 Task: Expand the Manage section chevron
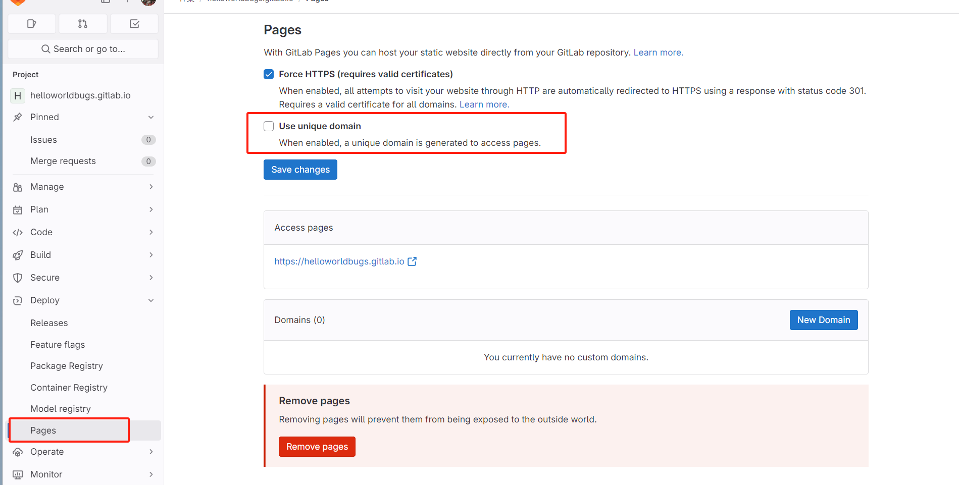151,187
